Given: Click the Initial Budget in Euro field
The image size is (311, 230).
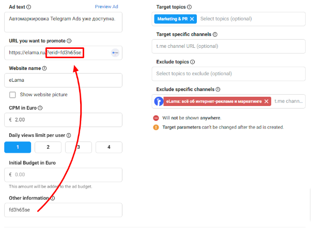Looking at the screenshot, I should click(x=63, y=175).
